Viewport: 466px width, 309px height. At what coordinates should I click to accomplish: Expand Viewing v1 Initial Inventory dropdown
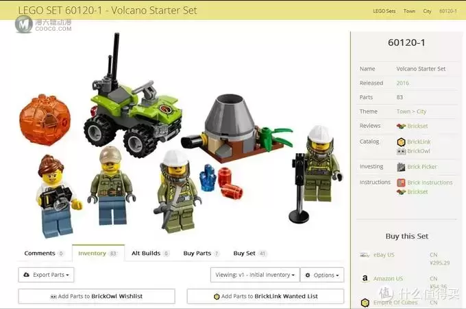pyautogui.click(x=255, y=275)
